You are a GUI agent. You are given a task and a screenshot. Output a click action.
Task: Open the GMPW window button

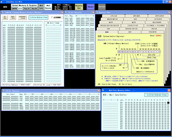14,8
